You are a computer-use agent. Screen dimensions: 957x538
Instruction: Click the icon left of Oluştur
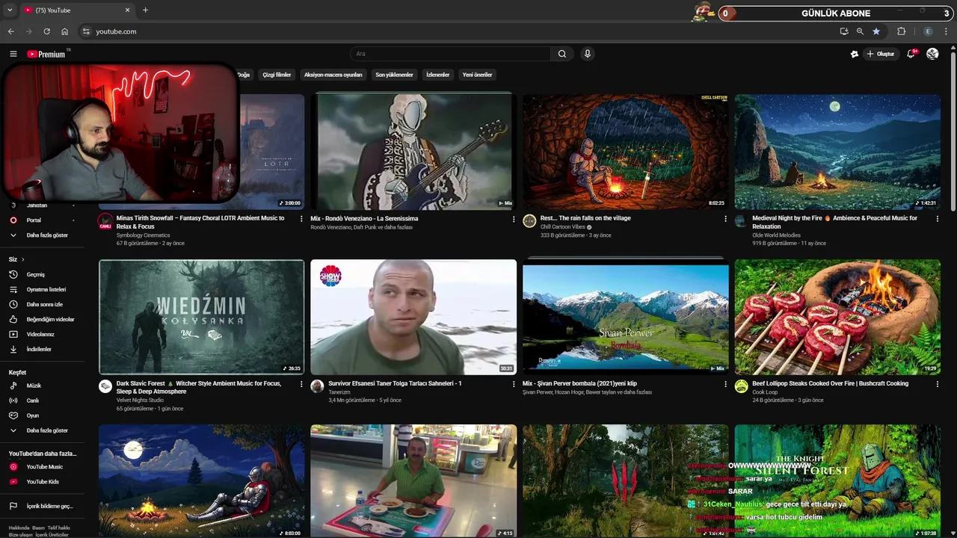click(x=855, y=54)
